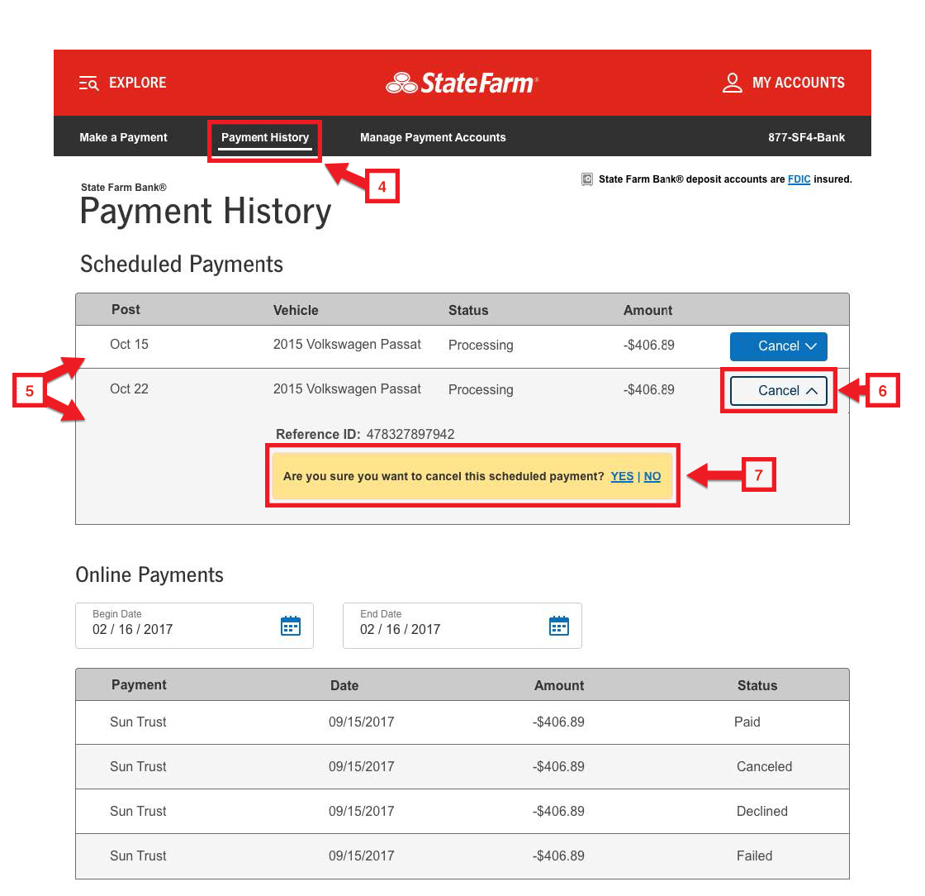This screenshot has height=896, width=925.
Task: Click the Online Payments heading
Action: coord(149,575)
